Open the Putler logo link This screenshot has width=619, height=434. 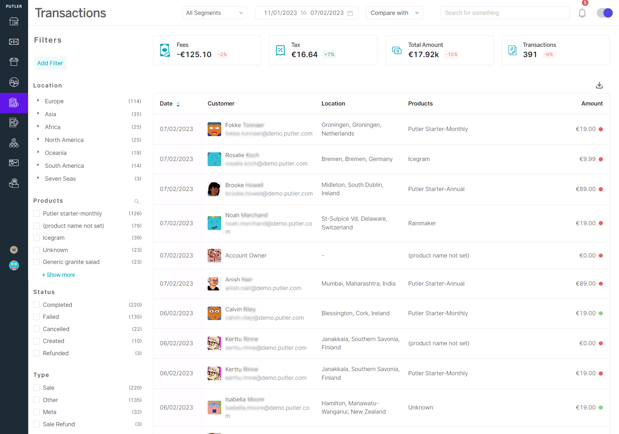14,6
